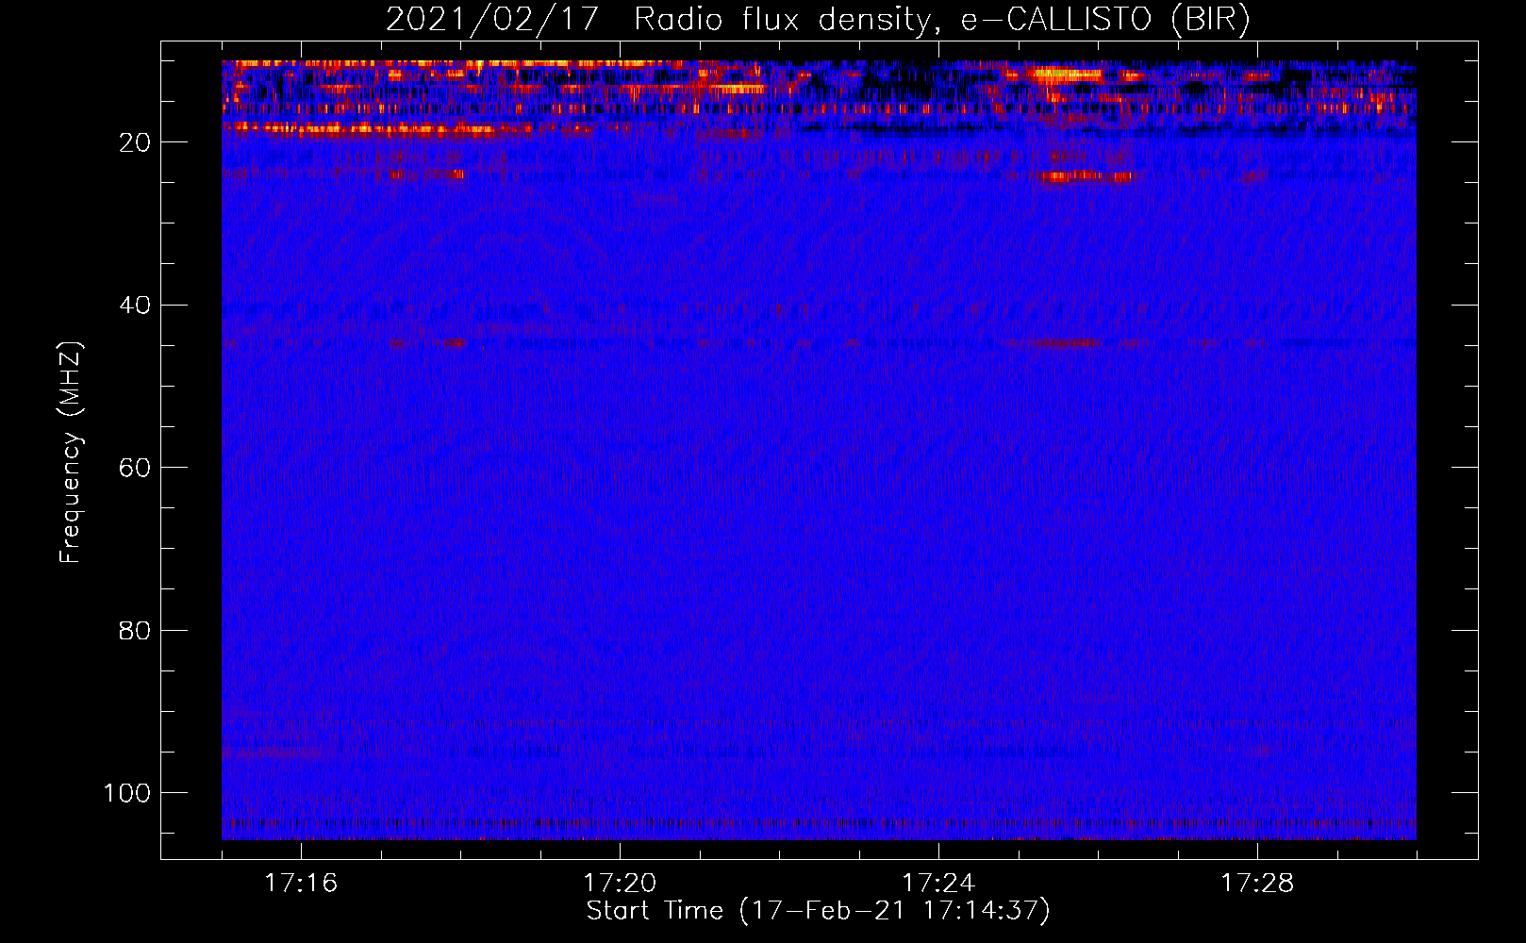Click the 20 frequency tick label
Image resolution: width=1526 pixels, height=943 pixels.
(x=135, y=142)
